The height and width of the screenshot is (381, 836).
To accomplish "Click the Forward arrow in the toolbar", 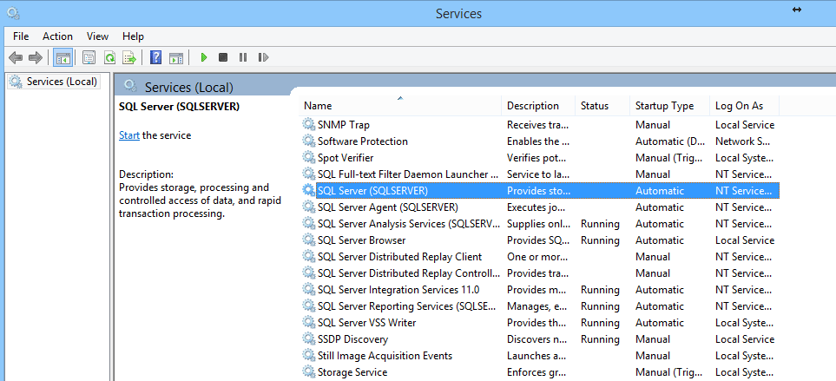I will point(36,57).
